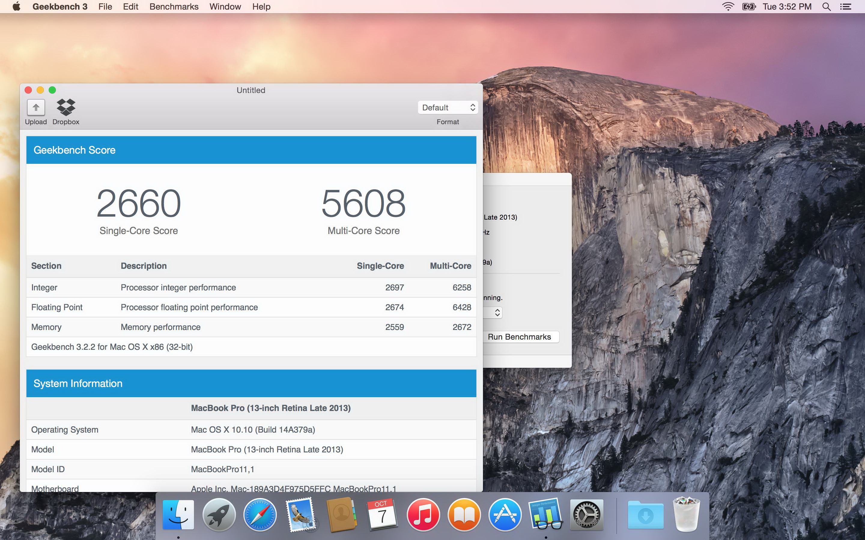The image size is (865, 540).
Task: Click Spotlight search magnifier in menu bar
Action: pos(826,7)
